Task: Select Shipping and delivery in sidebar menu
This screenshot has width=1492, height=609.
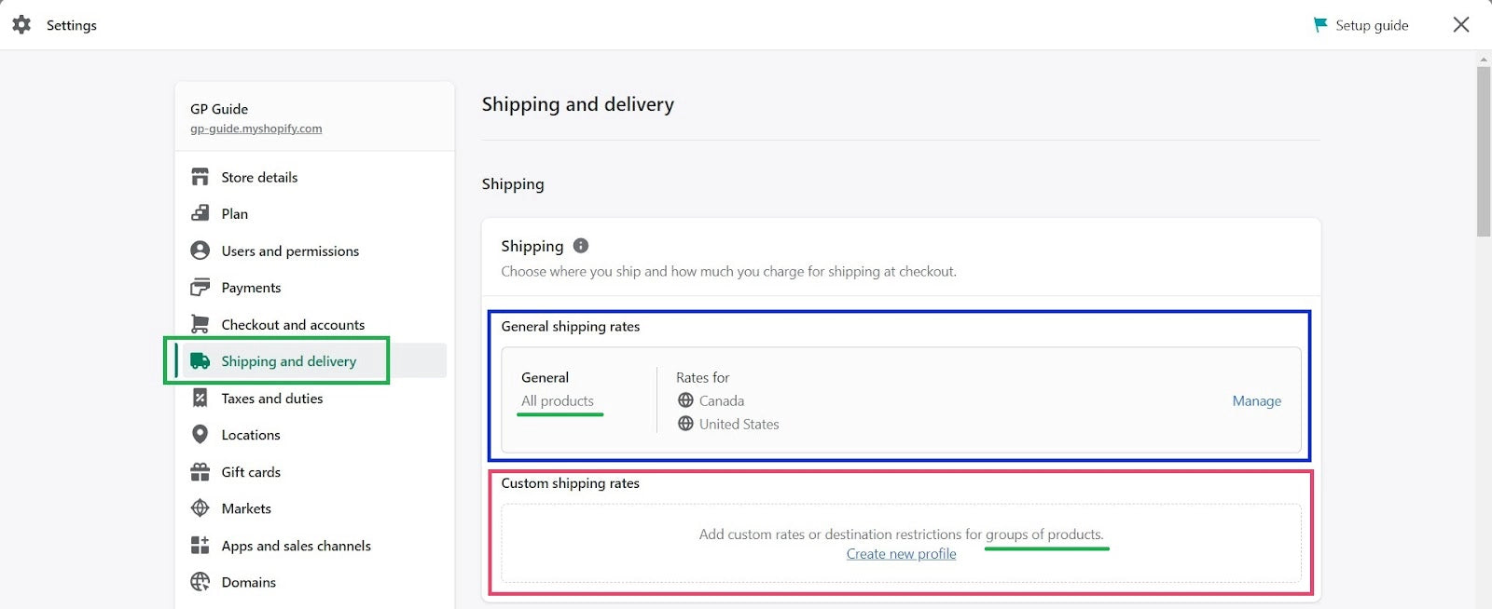Action: tap(288, 360)
